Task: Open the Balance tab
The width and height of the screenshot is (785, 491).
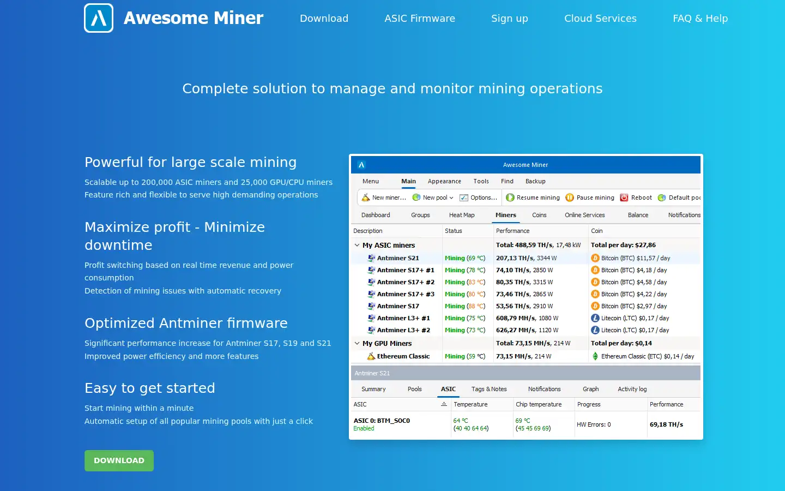Action: [638, 215]
